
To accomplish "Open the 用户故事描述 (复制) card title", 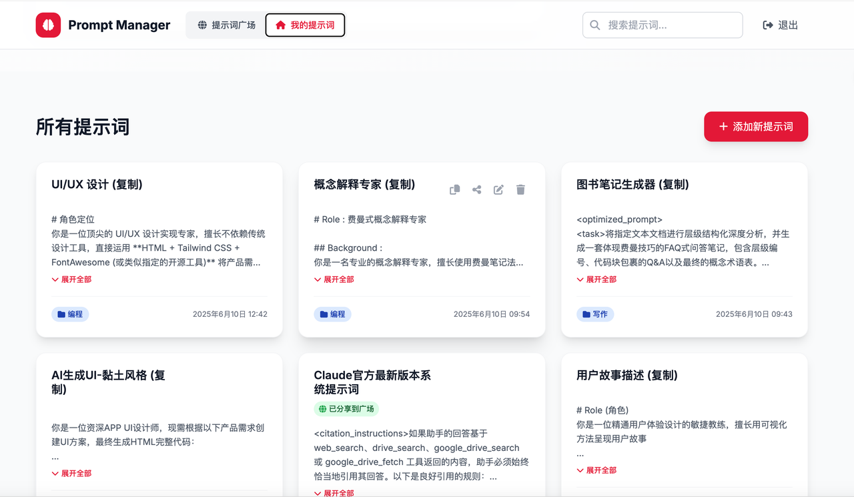I will pos(627,376).
